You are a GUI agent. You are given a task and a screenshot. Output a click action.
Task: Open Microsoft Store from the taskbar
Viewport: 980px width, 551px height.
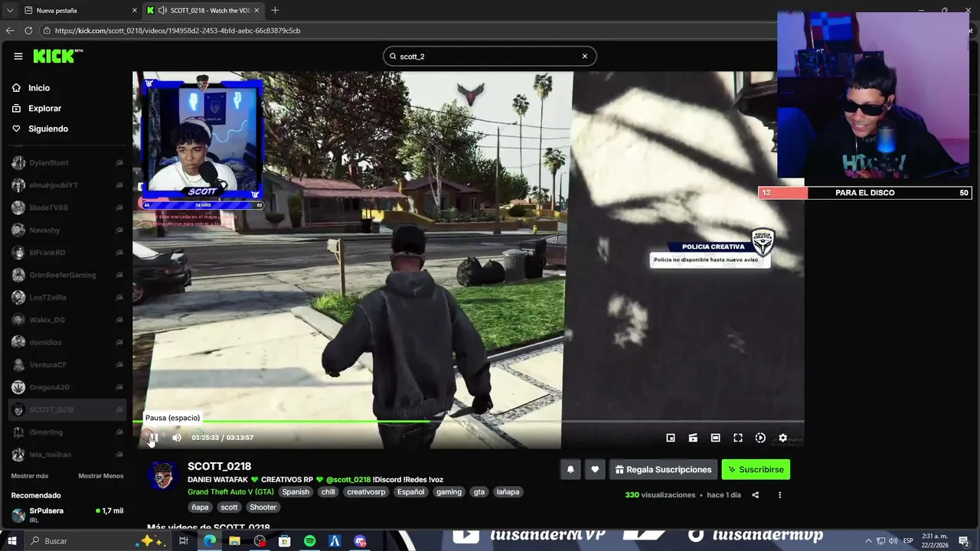(284, 541)
